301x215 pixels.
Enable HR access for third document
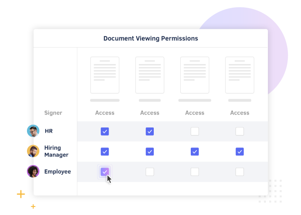(195, 132)
